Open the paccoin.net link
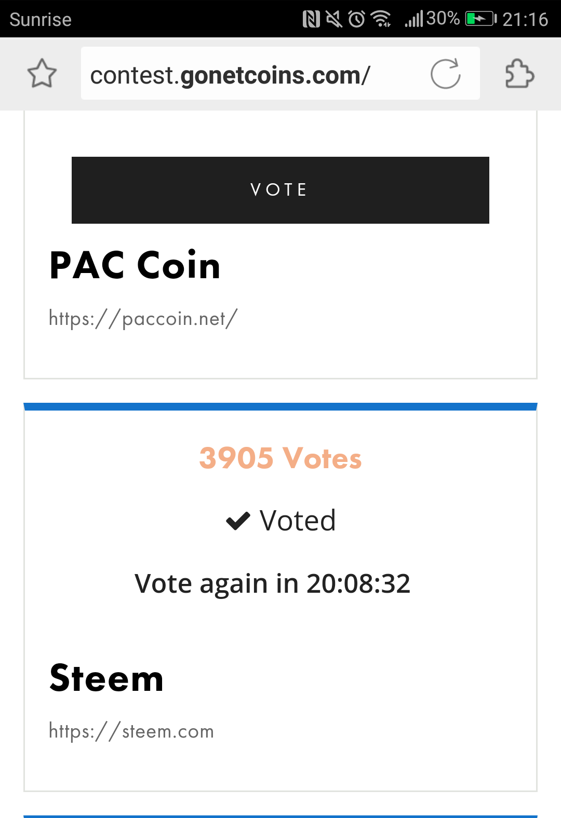Viewport: 561px width, 818px height. [x=143, y=318]
